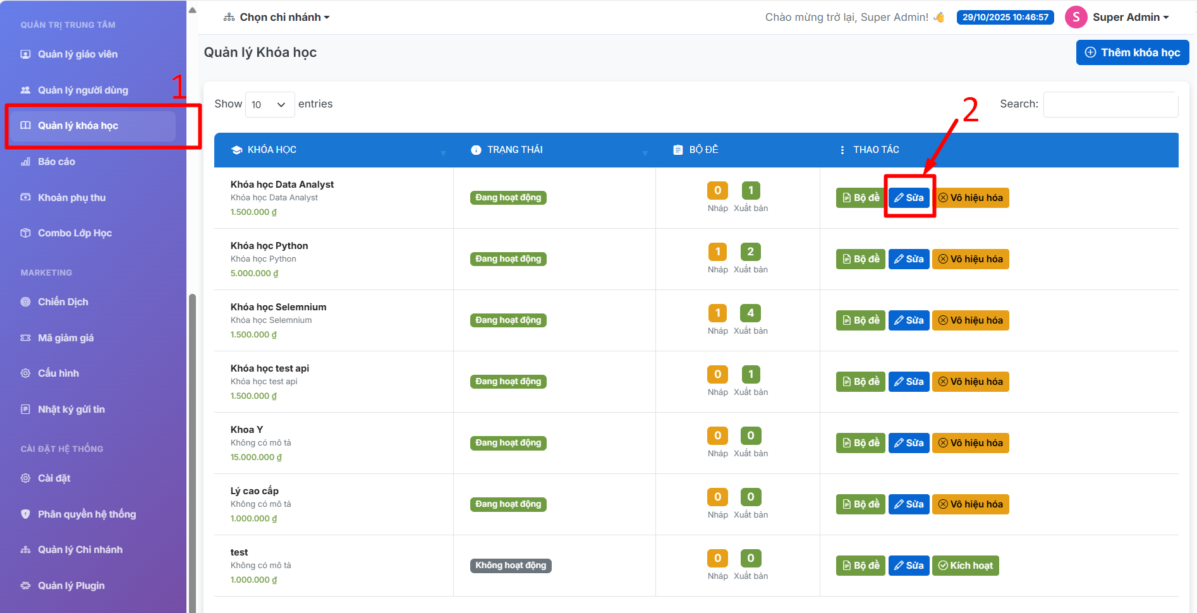Disable the Khoa Y course
Image resolution: width=1197 pixels, height=613 pixels.
coord(970,443)
